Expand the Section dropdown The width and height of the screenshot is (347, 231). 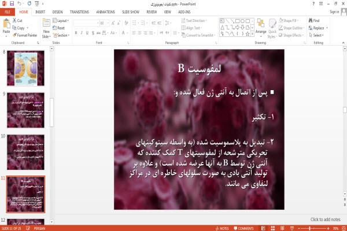61,35
